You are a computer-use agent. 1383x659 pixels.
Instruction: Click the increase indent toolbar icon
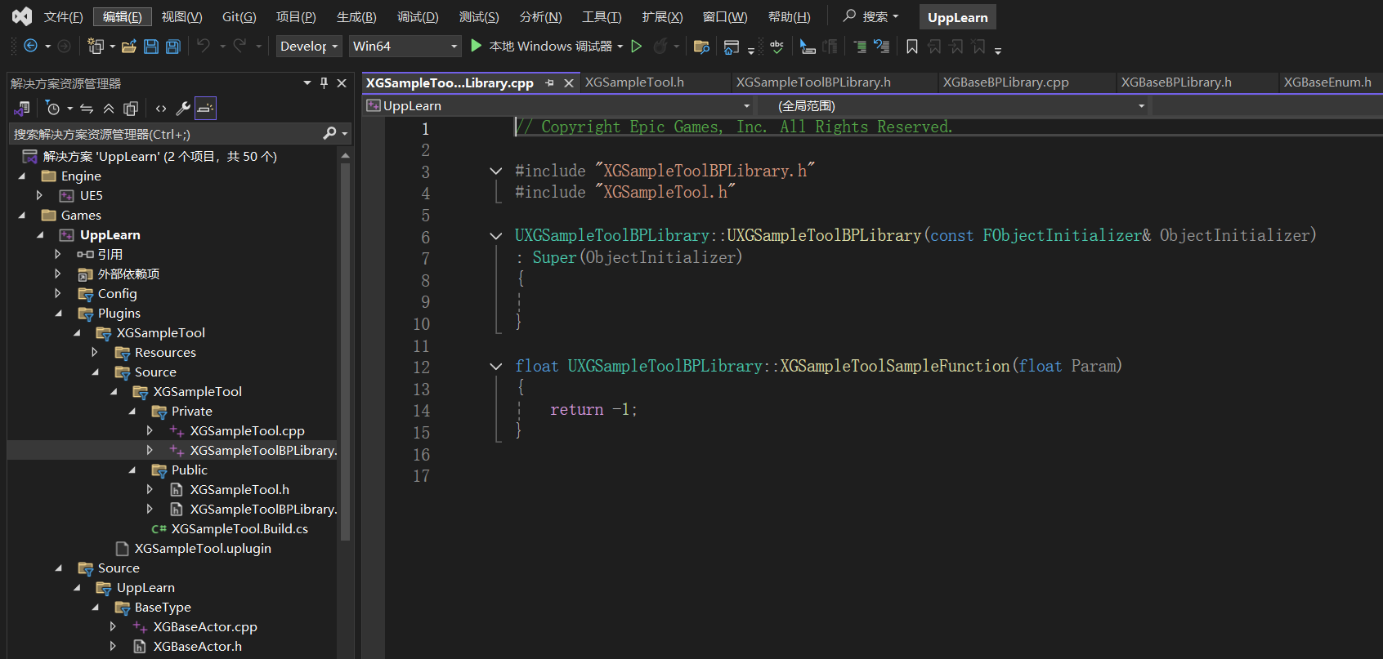click(860, 47)
